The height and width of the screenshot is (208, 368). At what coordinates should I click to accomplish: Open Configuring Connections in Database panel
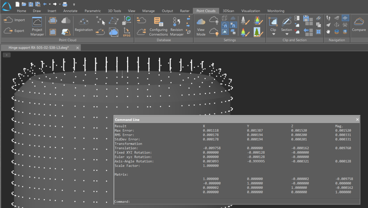(x=158, y=26)
